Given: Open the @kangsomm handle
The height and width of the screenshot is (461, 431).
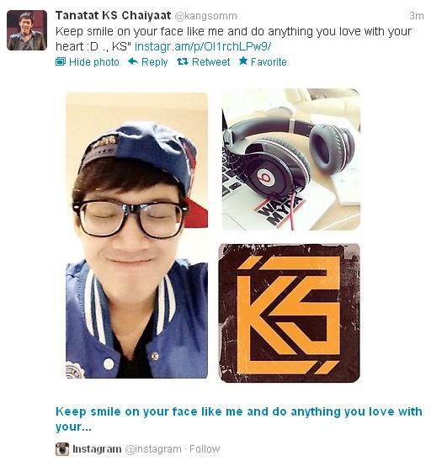Looking at the screenshot, I should coord(206,16).
